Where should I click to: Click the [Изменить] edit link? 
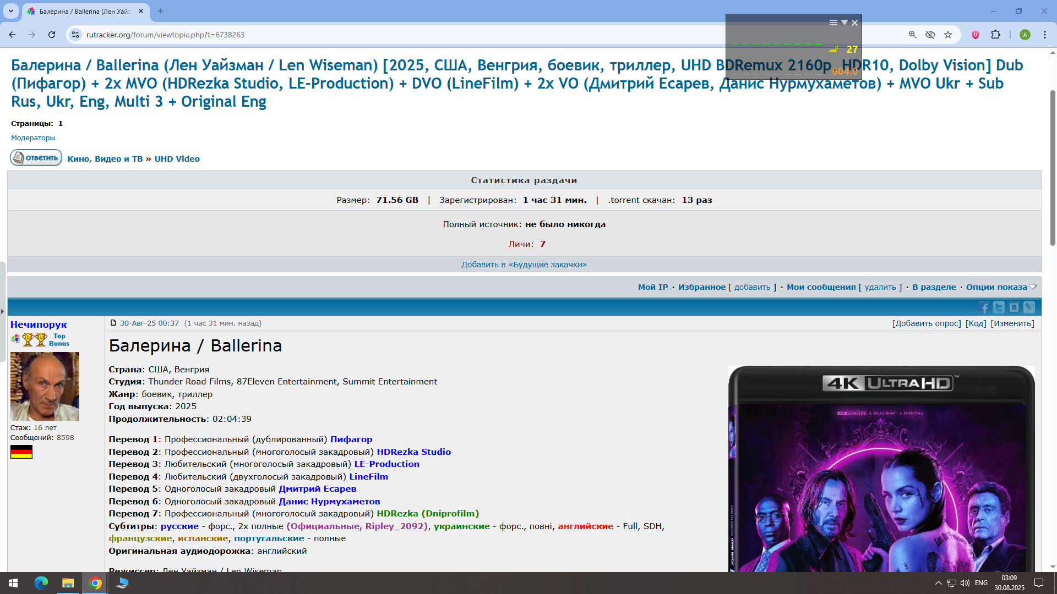click(x=1012, y=323)
